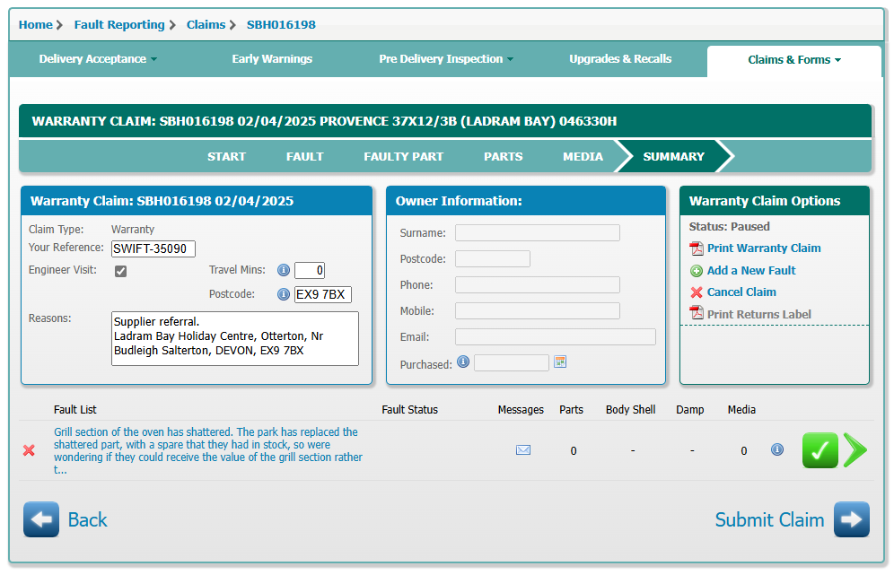Image resolution: width=894 pixels, height=575 pixels.
Task: Click the green chevron arrow beside fault
Action: pyautogui.click(x=855, y=450)
